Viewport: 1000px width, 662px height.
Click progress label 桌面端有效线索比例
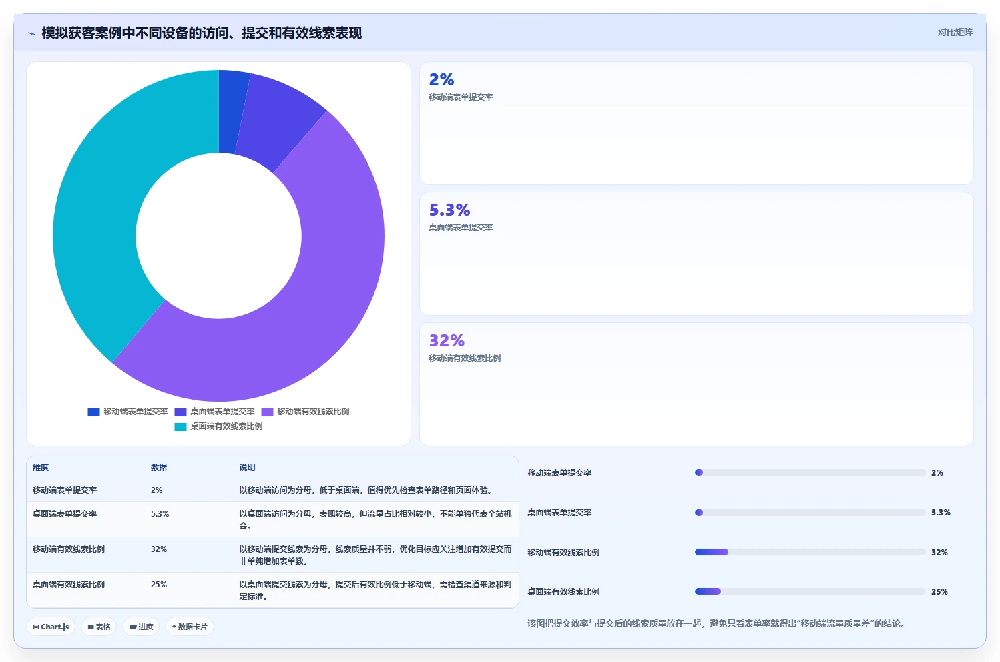(563, 592)
